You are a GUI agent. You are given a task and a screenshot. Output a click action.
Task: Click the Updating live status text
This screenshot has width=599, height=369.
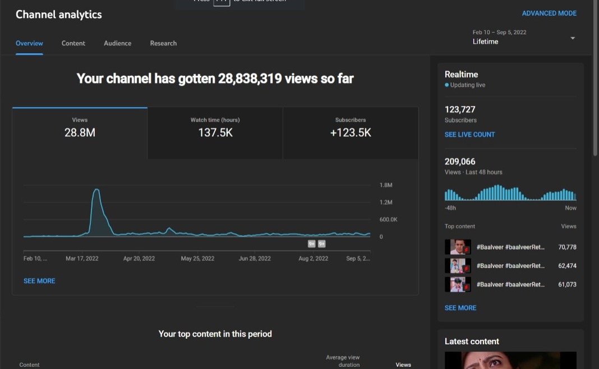point(468,85)
